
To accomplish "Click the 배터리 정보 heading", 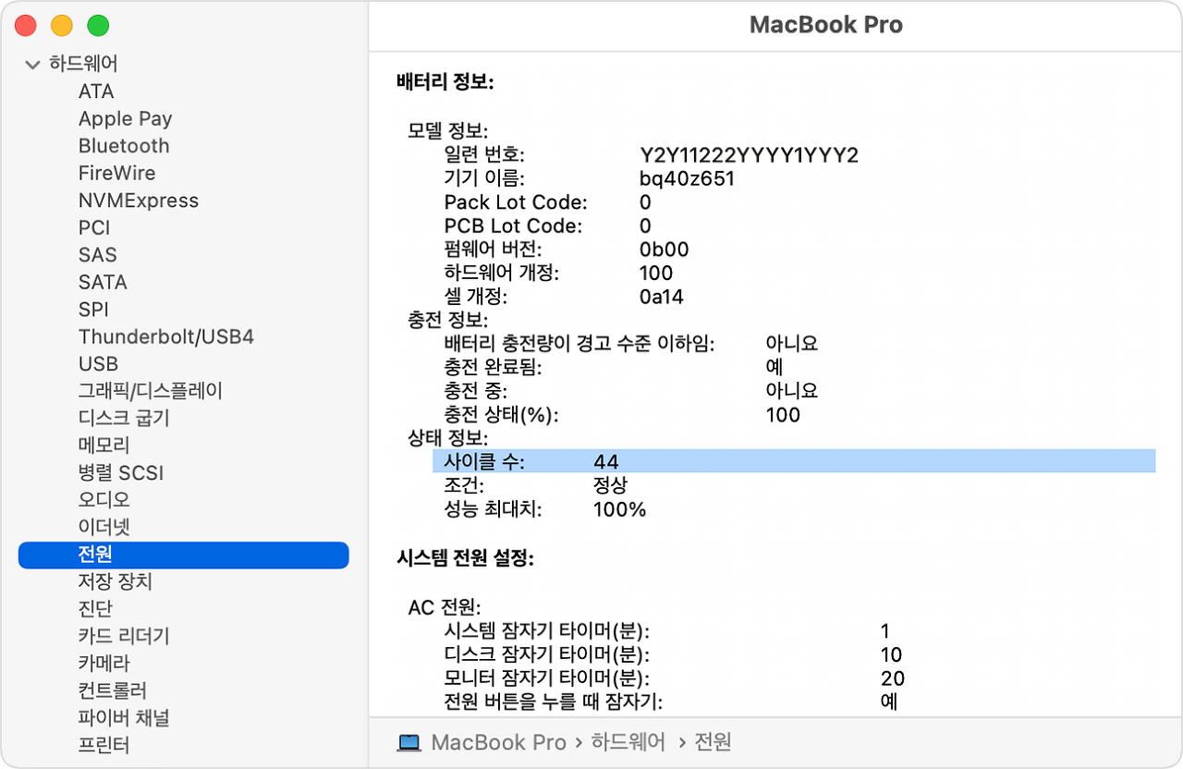I will point(445,82).
